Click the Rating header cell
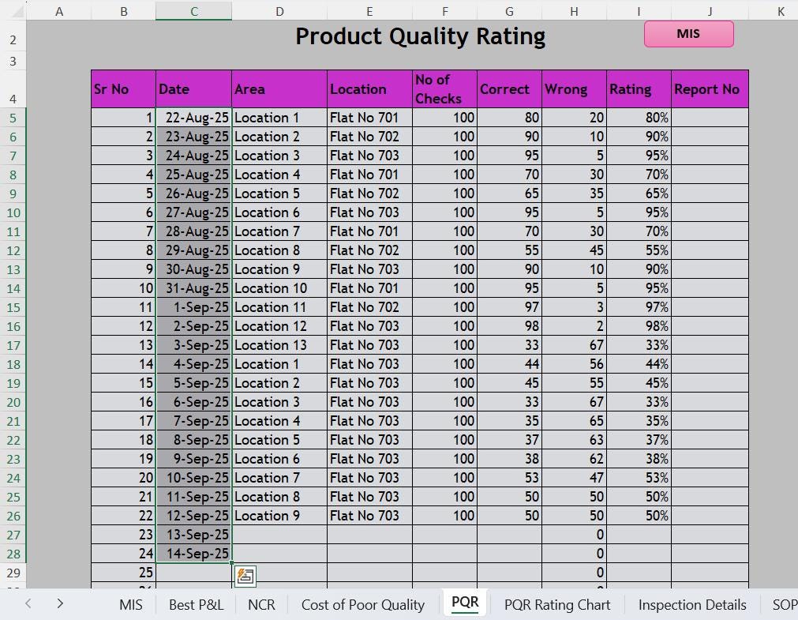This screenshot has width=798, height=620. pos(637,88)
